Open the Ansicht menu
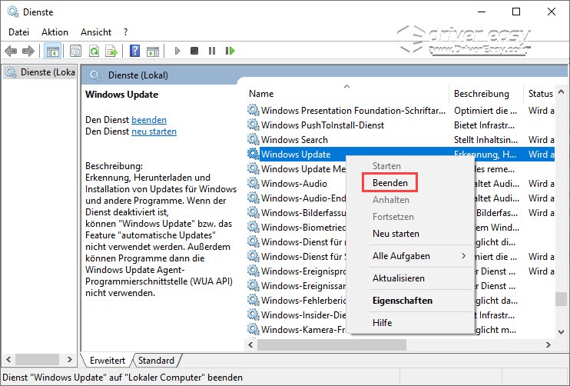The height and width of the screenshot is (386, 570). [96, 32]
